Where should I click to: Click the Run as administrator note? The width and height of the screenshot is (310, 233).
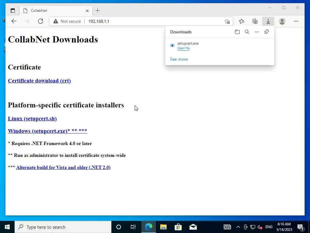[67, 155]
